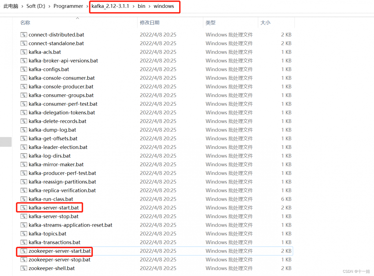This screenshot has width=374, height=276.
Task: Sort files by 修改日期 column header
Action: point(150,23)
